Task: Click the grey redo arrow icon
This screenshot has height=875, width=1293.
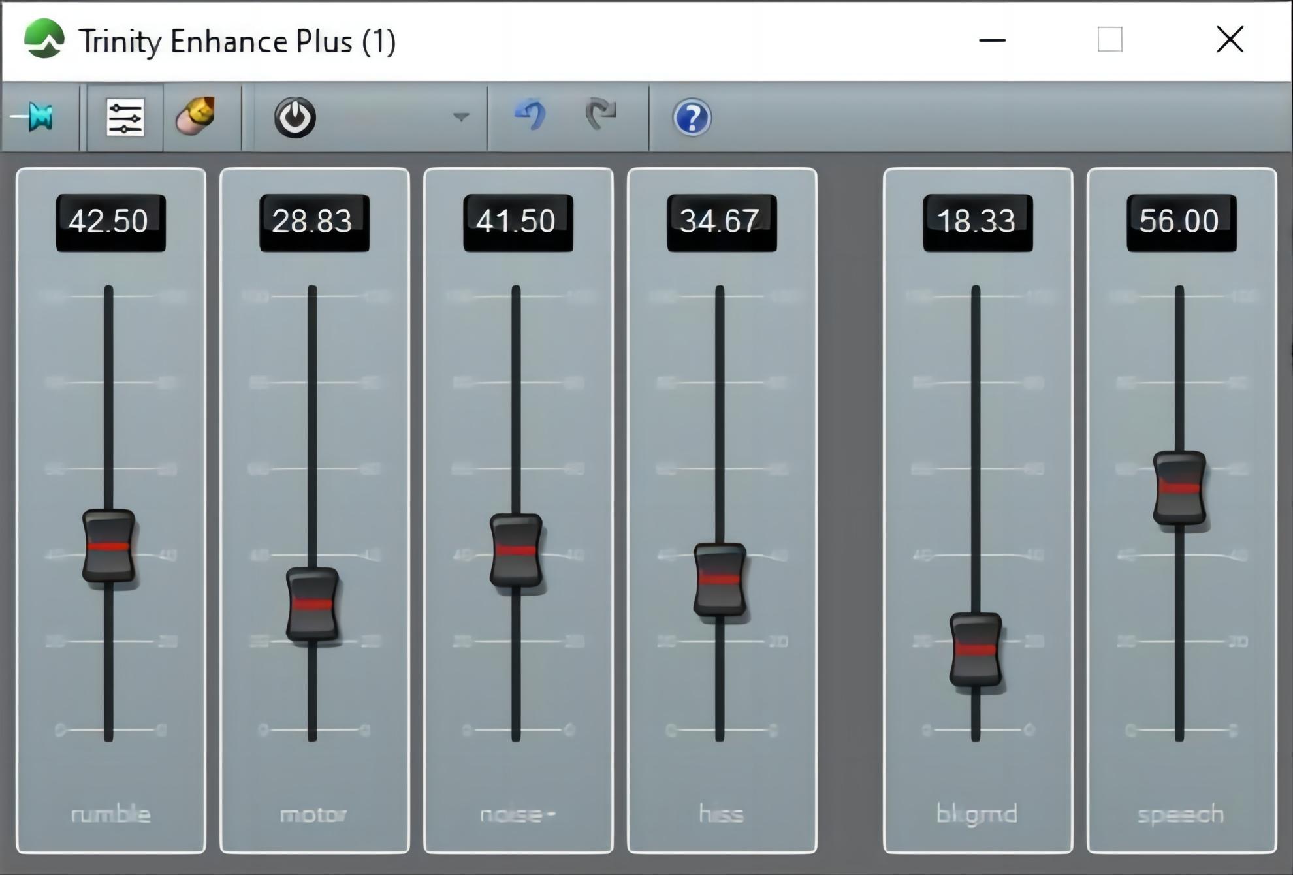Action: click(x=601, y=114)
